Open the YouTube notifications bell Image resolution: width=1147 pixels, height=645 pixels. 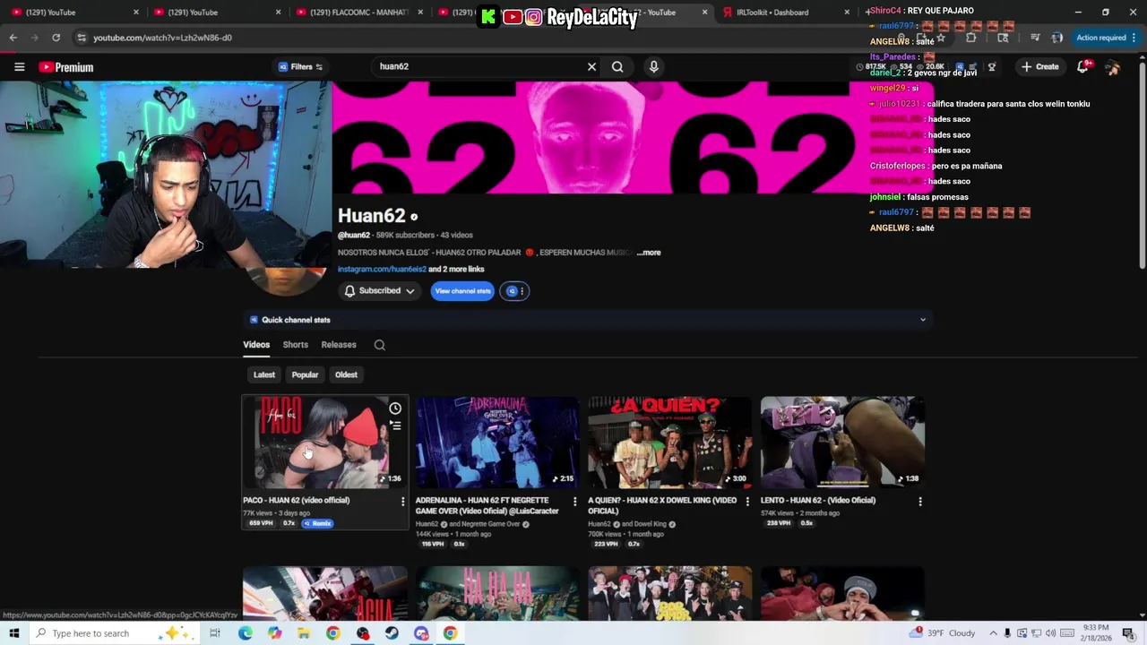pyautogui.click(x=1082, y=67)
